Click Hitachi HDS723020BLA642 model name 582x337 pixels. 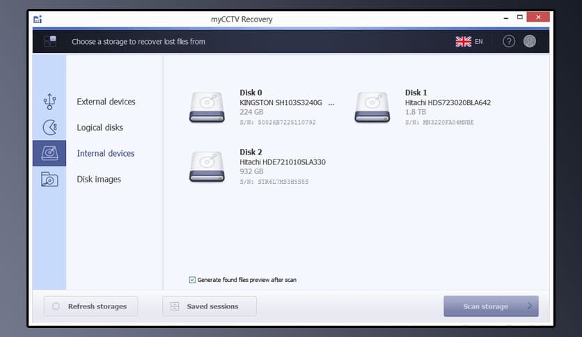448,103
